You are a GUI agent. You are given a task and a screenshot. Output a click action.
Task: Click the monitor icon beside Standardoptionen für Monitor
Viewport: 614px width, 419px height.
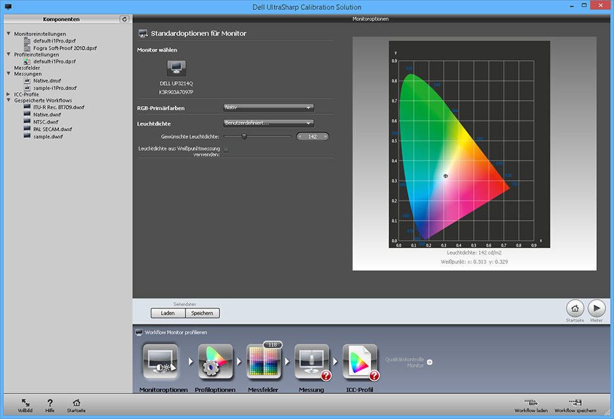pyautogui.click(x=143, y=33)
